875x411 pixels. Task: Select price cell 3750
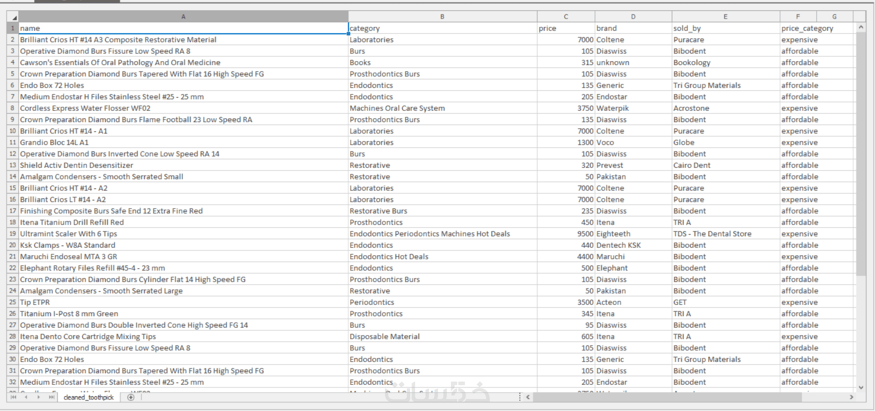pos(566,108)
